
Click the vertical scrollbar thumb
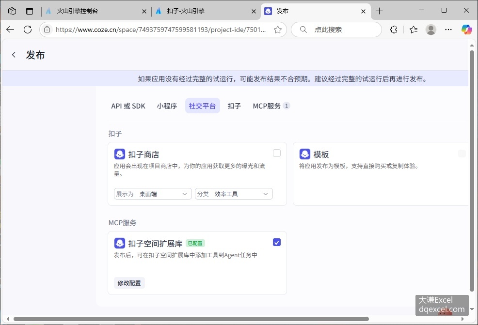click(x=472, y=170)
